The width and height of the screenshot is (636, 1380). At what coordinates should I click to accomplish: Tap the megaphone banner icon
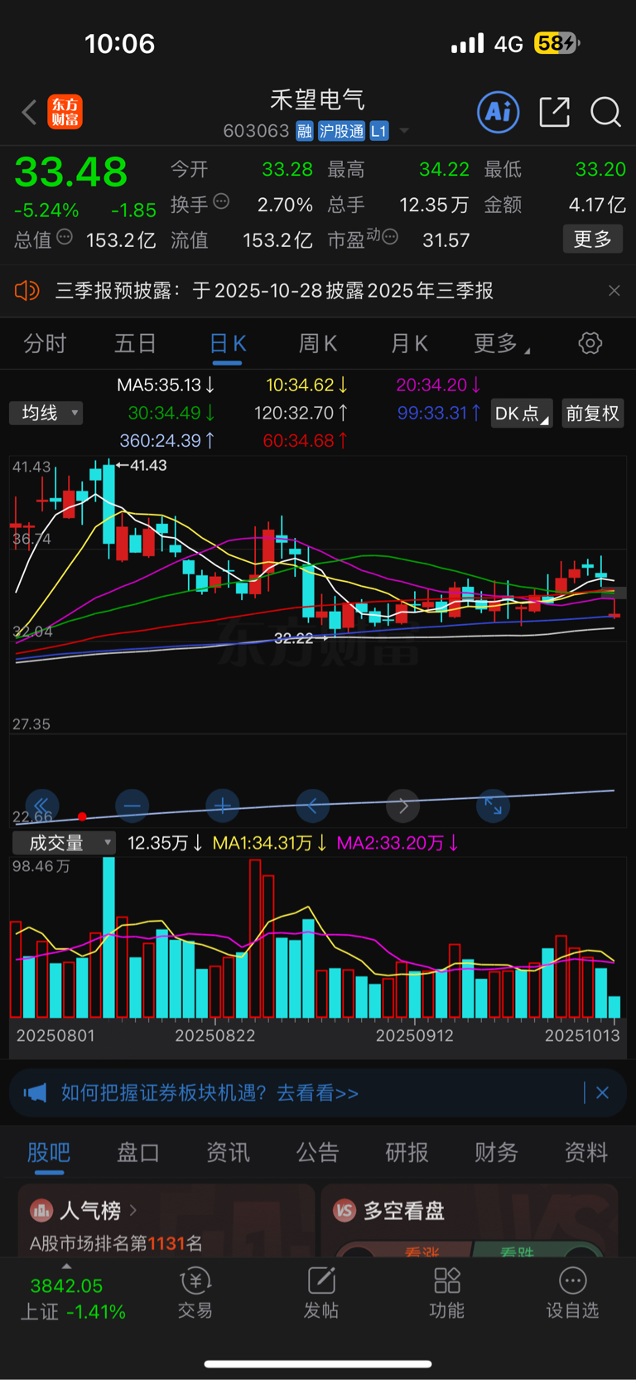tap(36, 1093)
